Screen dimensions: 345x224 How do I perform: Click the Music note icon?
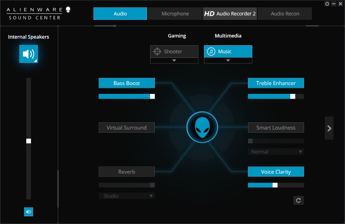pyautogui.click(x=211, y=52)
